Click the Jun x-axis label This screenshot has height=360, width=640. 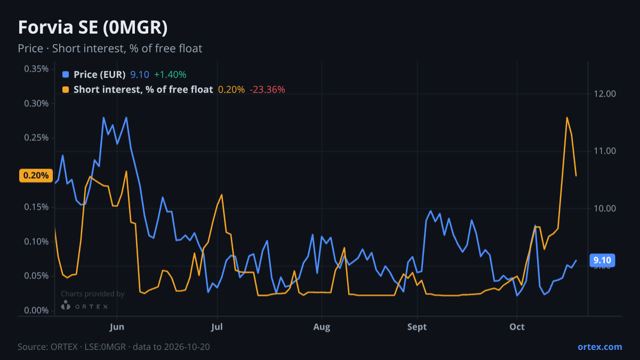coord(117,327)
